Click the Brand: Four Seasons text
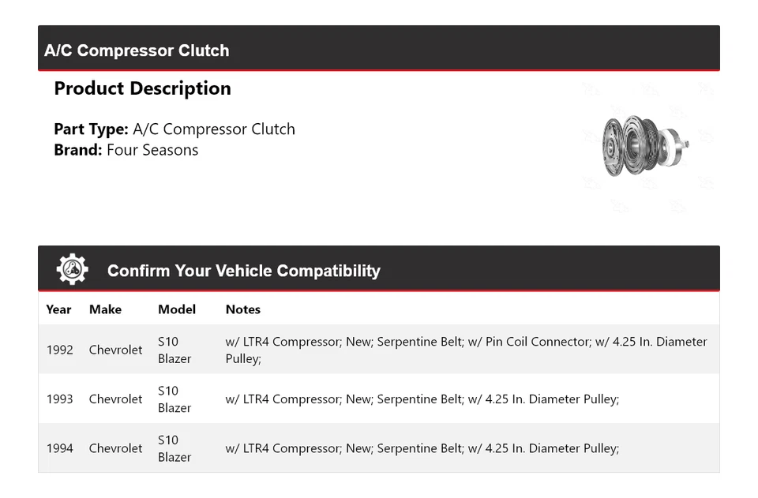Image resolution: width=758 pixels, height=498 pixels. click(126, 150)
